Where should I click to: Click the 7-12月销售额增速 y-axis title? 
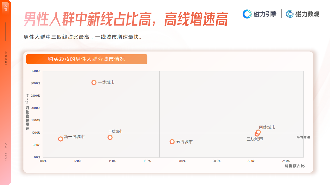click(x=27, y=112)
